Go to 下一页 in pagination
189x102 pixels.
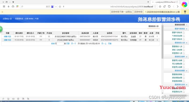click(x=74, y=44)
